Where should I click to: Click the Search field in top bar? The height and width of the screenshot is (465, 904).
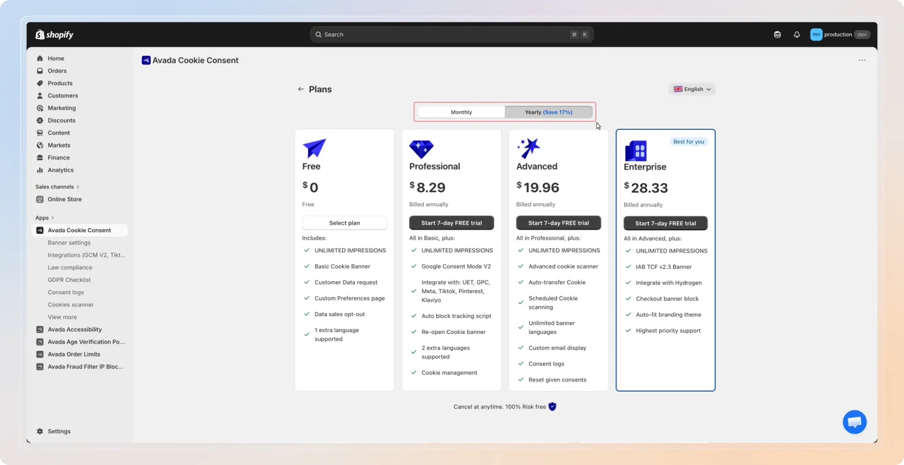pyautogui.click(x=451, y=35)
